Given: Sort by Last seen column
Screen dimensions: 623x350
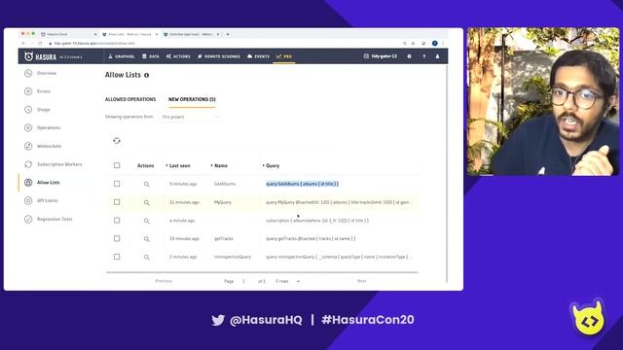Looking at the screenshot, I should (179, 165).
